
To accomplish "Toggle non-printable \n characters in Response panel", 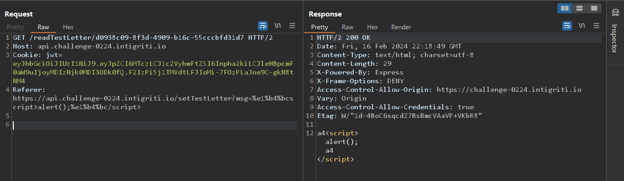I will (x=582, y=26).
